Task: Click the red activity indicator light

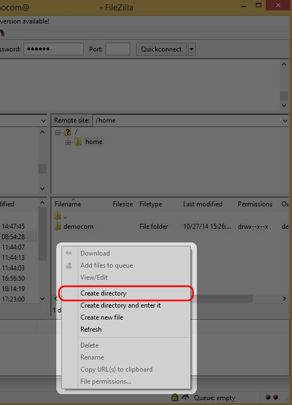Action: pyautogui.click(x=276, y=397)
